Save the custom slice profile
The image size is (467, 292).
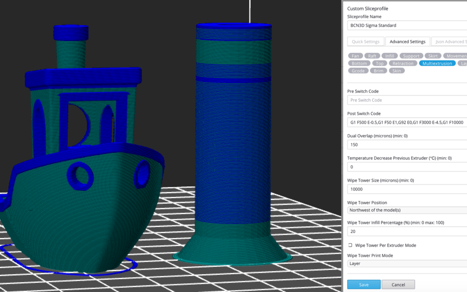coord(364,285)
